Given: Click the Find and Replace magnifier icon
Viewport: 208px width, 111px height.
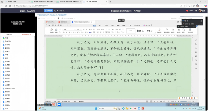Looking at the screenshot, I should (167, 30).
